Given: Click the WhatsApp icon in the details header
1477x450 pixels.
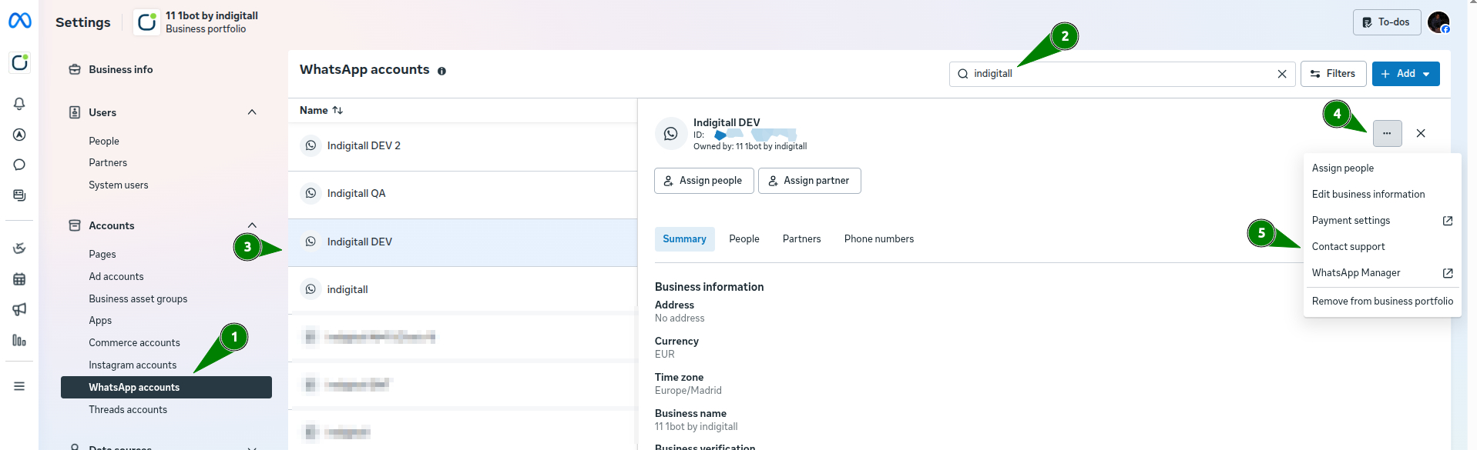Looking at the screenshot, I should coord(671,134).
